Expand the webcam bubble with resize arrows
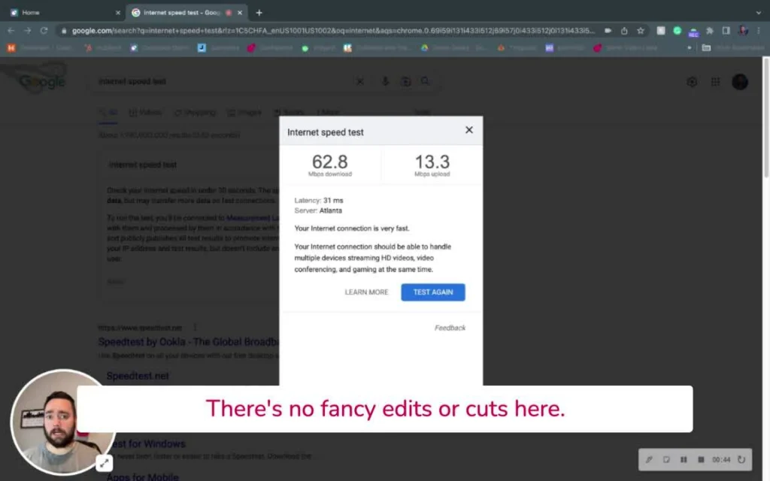The image size is (770, 481). point(105,463)
